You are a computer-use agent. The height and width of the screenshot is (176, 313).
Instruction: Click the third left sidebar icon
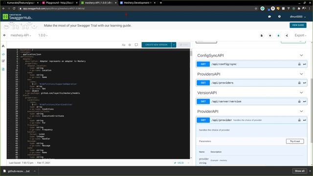[x=3, y=61]
